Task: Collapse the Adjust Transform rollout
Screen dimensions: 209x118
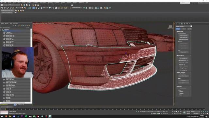Action: [181, 72]
